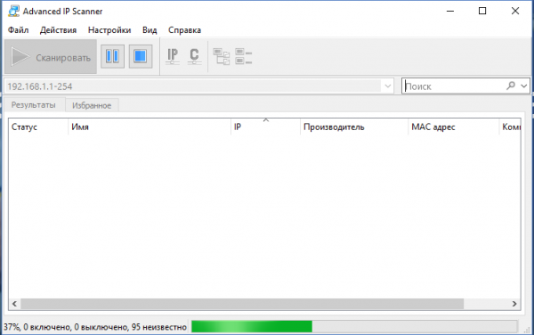This screenshot has width=534, height=335.
Task: Open the search options dropdown arrow
Action: tap(524, 86)
